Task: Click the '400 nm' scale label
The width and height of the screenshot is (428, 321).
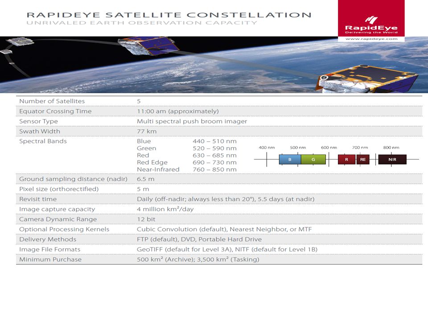Action: (267, 148)
